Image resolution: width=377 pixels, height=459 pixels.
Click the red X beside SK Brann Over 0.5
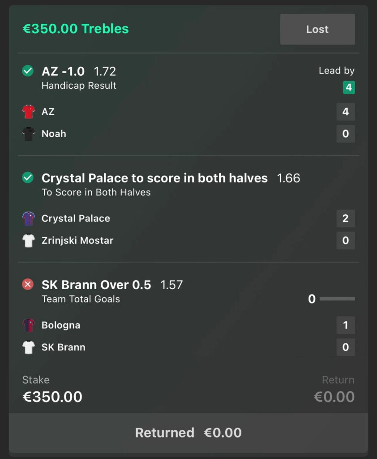click(27, 284)
